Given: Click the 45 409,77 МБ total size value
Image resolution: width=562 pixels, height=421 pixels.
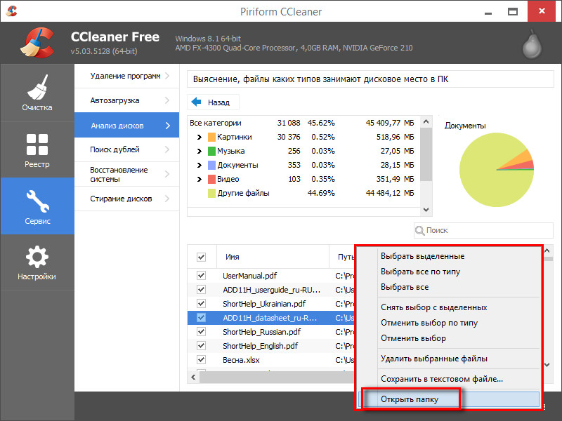Looking at the screenshot, I should click(x=390, y=123).
